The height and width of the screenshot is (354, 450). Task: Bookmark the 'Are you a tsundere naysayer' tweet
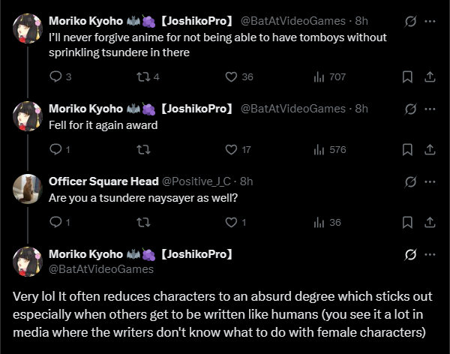coord(407,222)
